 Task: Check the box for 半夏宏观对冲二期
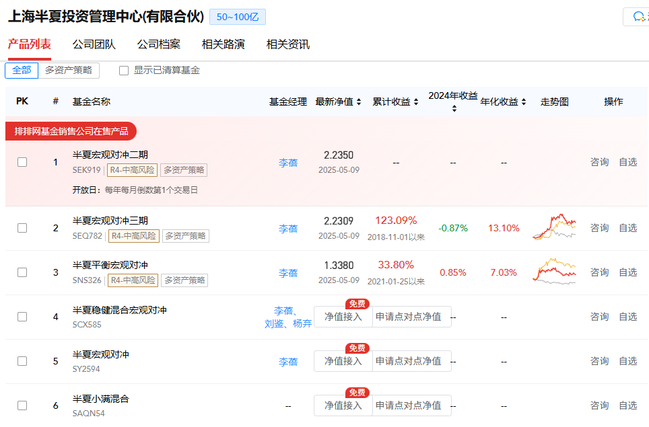22,162
